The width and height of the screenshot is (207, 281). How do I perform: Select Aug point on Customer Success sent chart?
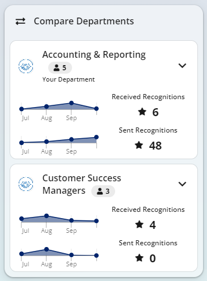click(47, 249)
